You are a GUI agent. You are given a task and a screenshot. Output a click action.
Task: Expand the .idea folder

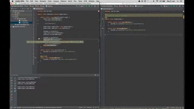coord(13,13)
